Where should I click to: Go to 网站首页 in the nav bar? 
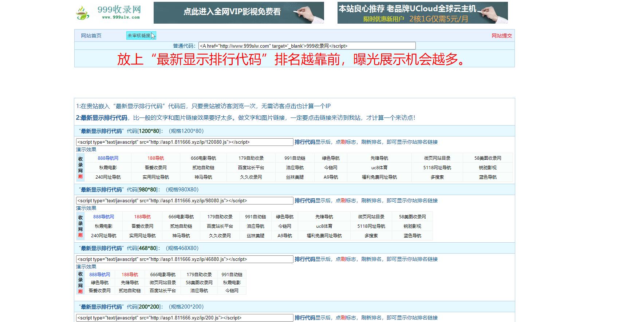91,36
